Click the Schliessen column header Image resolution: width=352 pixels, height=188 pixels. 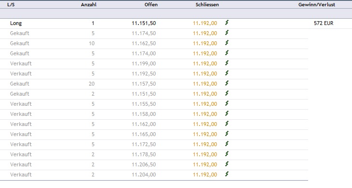pyautogui.click(x=207, y=4)
